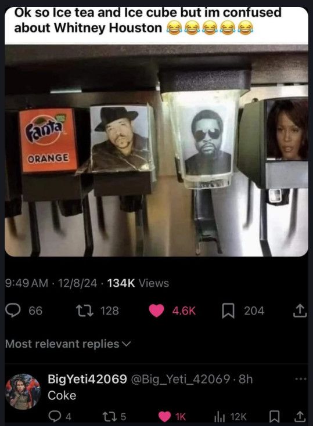Screen dimensions: 313x426
Task: View the 134K Views details
Action: click(x=138, y=283)
